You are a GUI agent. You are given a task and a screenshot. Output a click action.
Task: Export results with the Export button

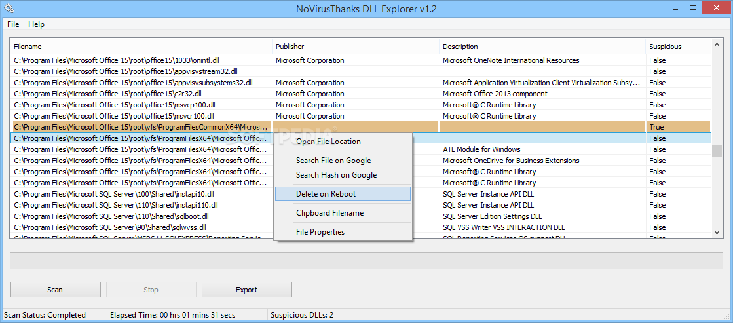click(x=247, y=290)
